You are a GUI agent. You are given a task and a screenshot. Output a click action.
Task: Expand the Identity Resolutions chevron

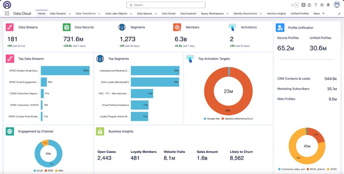[261, 14]
